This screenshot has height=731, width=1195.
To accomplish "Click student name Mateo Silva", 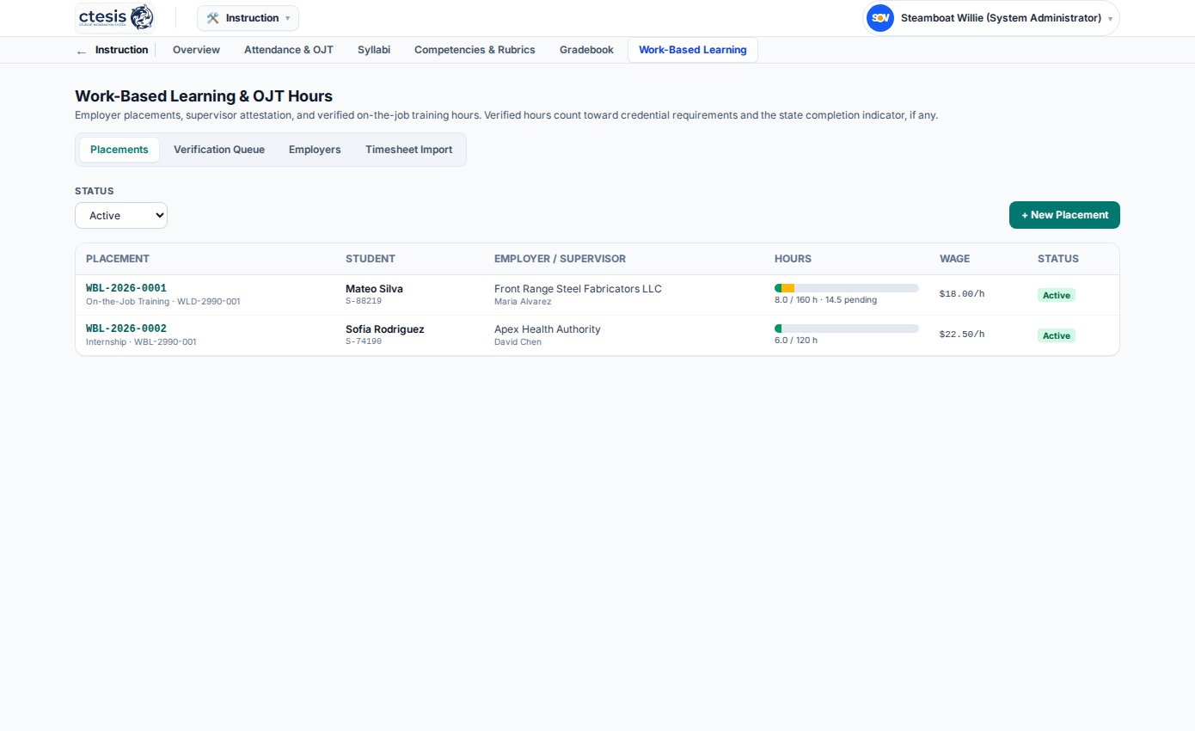I will point(374,289).
